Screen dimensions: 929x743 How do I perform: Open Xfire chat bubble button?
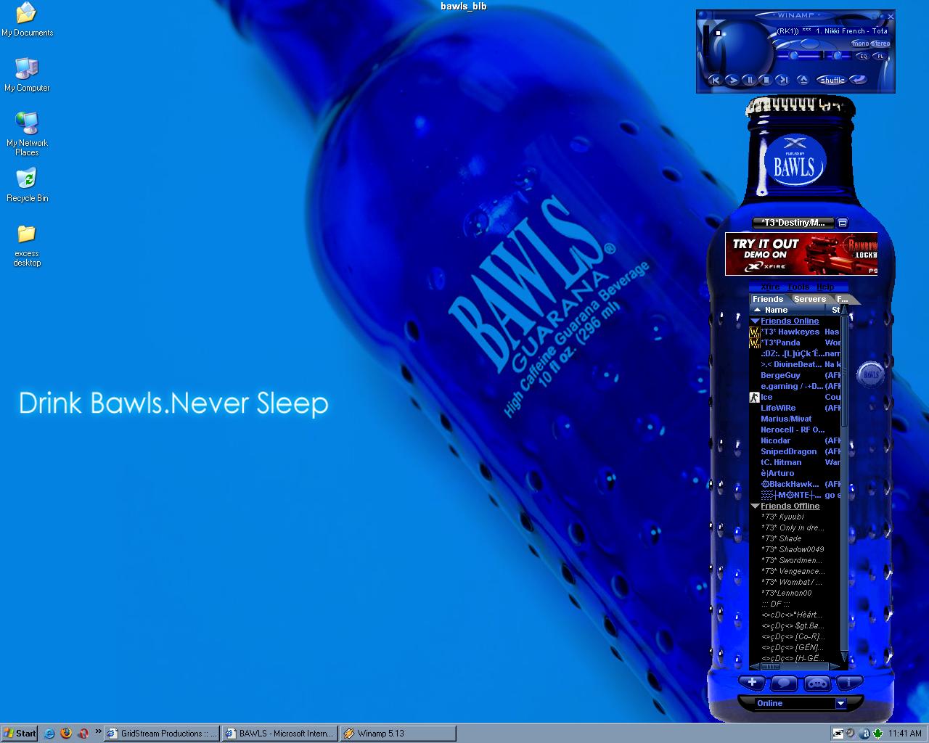click(x=785, y=683)
